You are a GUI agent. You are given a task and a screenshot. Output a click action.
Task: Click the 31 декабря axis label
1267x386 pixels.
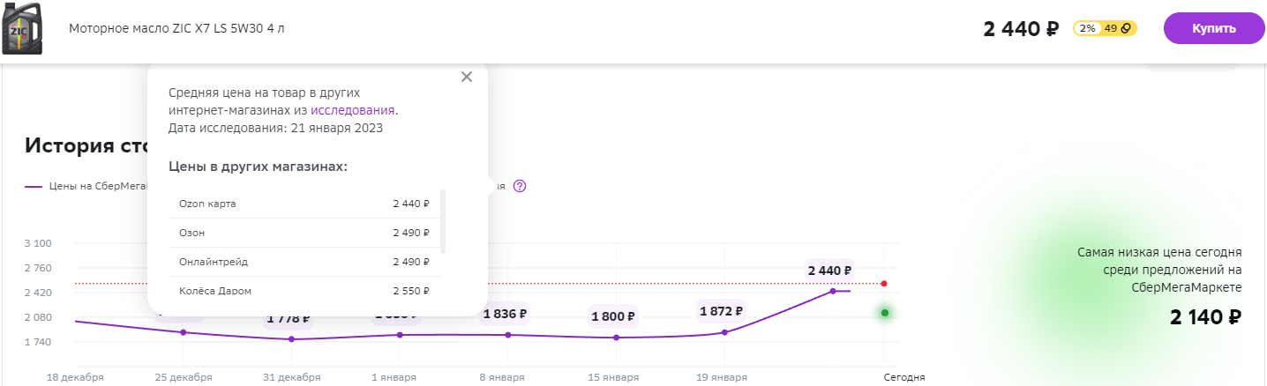tap(291, 377)
